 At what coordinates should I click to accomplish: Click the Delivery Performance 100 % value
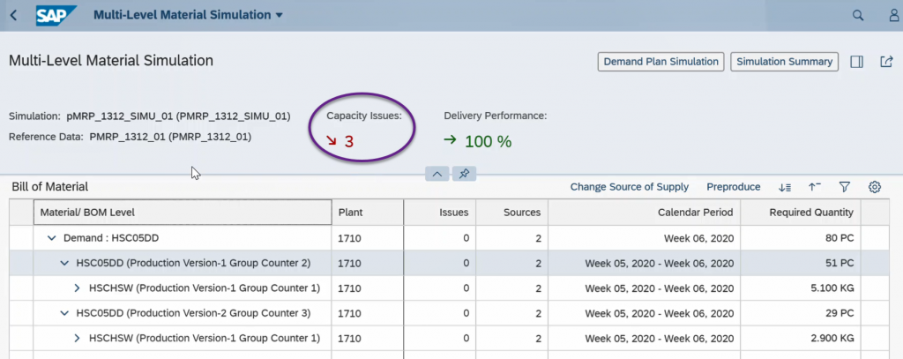coord(489,141)
